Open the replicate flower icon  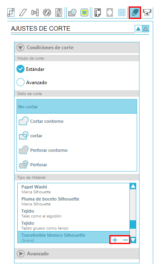[47, 12]
